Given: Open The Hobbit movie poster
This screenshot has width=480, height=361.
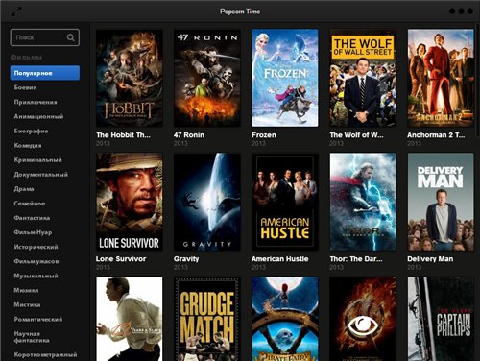Looking at the screenshot, I should click(x=130, y=78).
